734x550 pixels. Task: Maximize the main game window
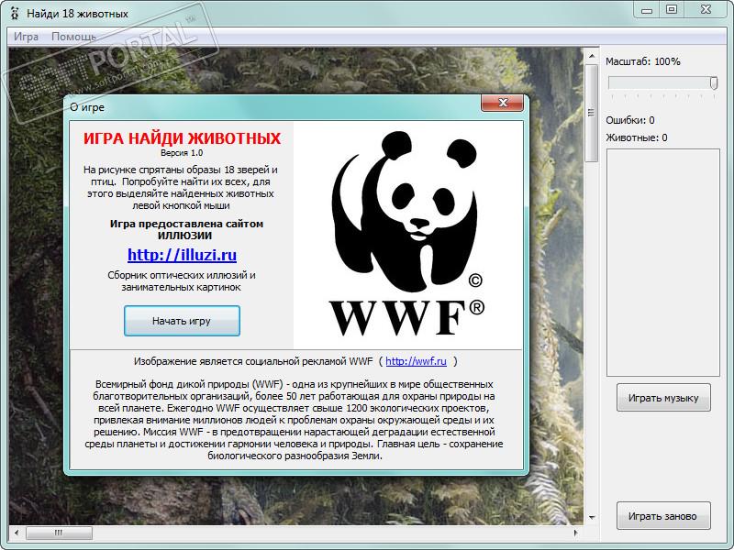[x=672, y=10]
